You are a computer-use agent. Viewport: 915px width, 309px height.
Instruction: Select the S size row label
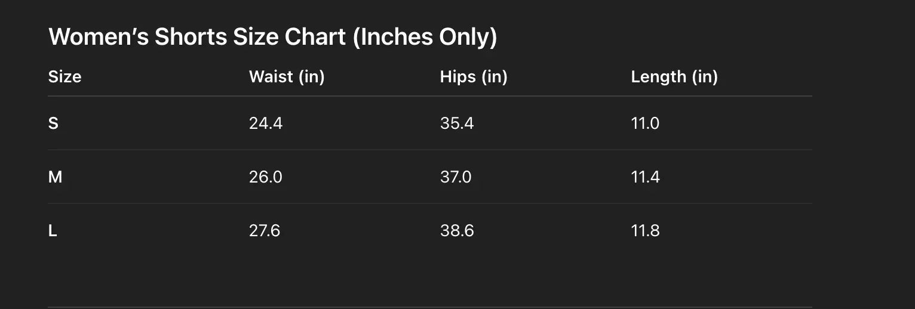(x=53, y=123)
